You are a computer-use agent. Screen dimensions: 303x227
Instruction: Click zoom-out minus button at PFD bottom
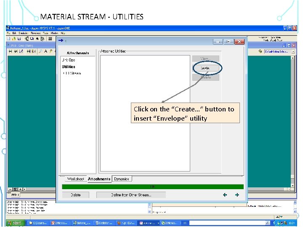[11, 189]
